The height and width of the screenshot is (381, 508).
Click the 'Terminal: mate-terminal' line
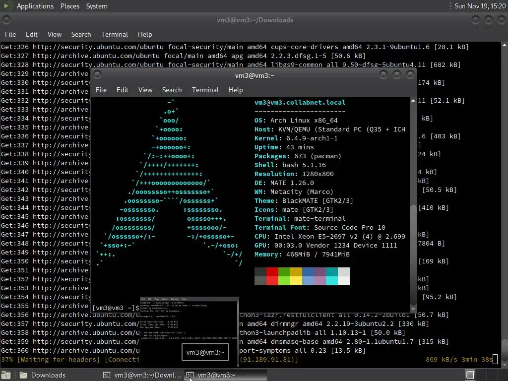coord(300,218)
